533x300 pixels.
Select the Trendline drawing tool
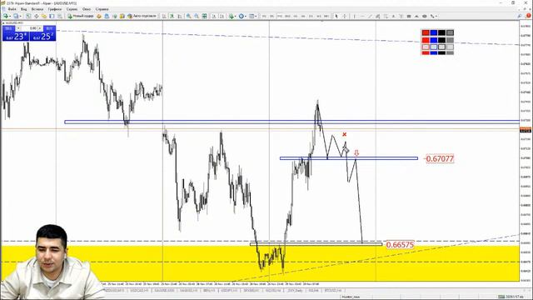(x=370, y=16)
